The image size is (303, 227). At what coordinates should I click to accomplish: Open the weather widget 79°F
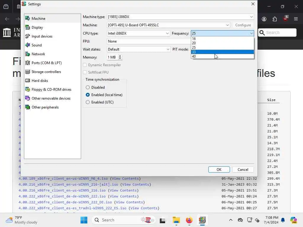pyautogui.click(x=21, y=220)
